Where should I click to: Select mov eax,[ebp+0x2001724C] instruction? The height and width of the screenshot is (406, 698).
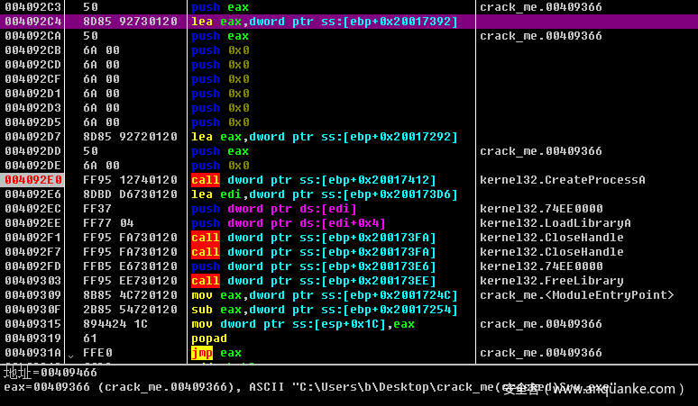[325, 295]
